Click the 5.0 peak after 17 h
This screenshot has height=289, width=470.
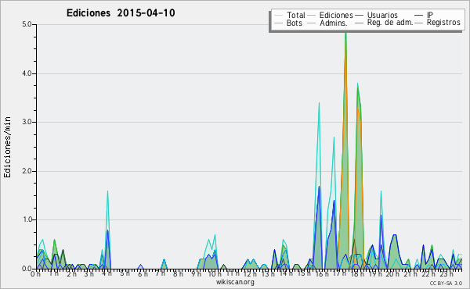(x=345, y=33)
